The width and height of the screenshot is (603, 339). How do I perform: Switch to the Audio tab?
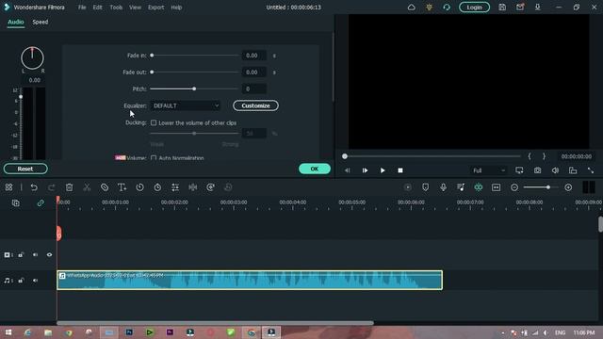(x=16, y=22)
